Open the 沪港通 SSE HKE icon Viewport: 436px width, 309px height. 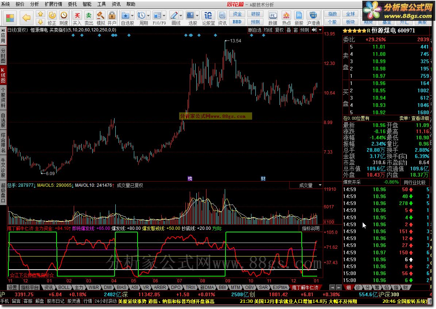click(313, 15)
